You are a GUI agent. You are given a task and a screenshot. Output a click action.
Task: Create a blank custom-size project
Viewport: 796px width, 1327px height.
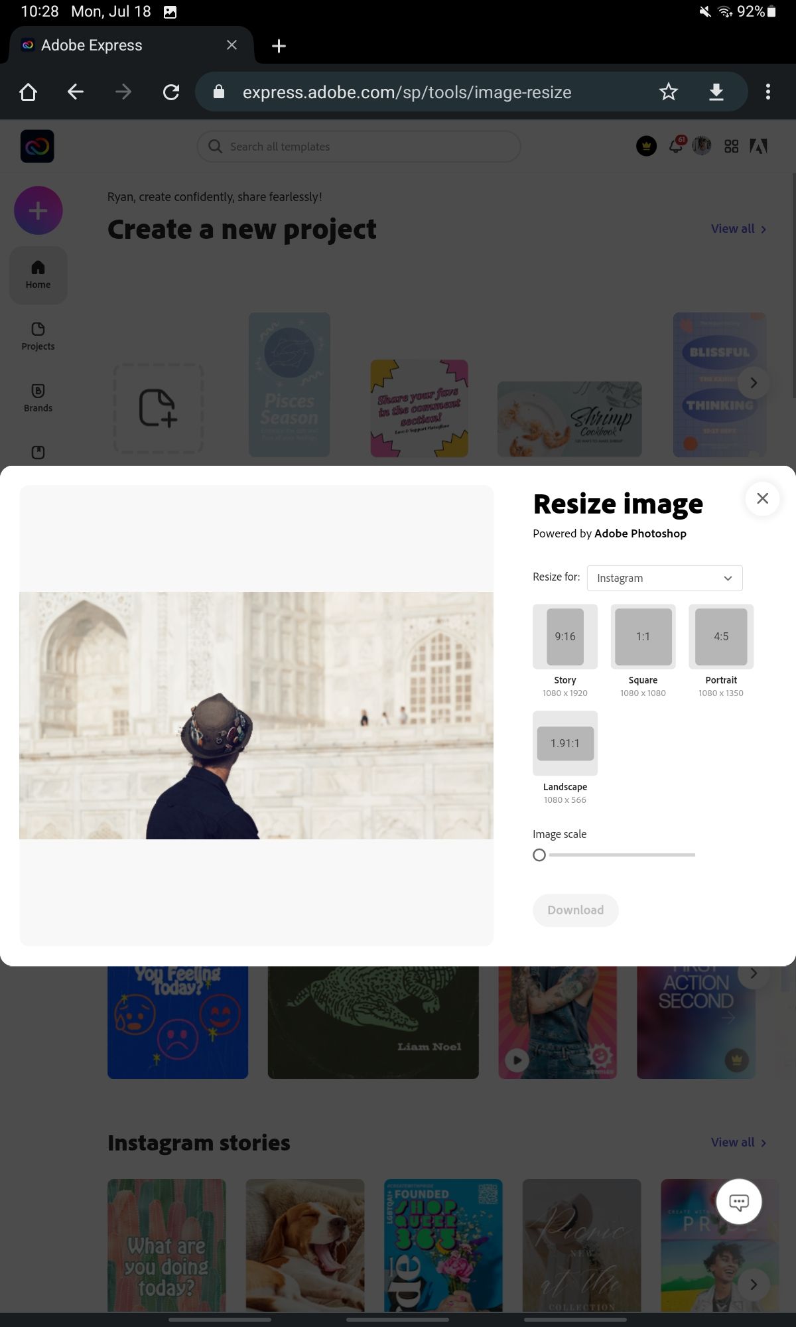(158, 407)
